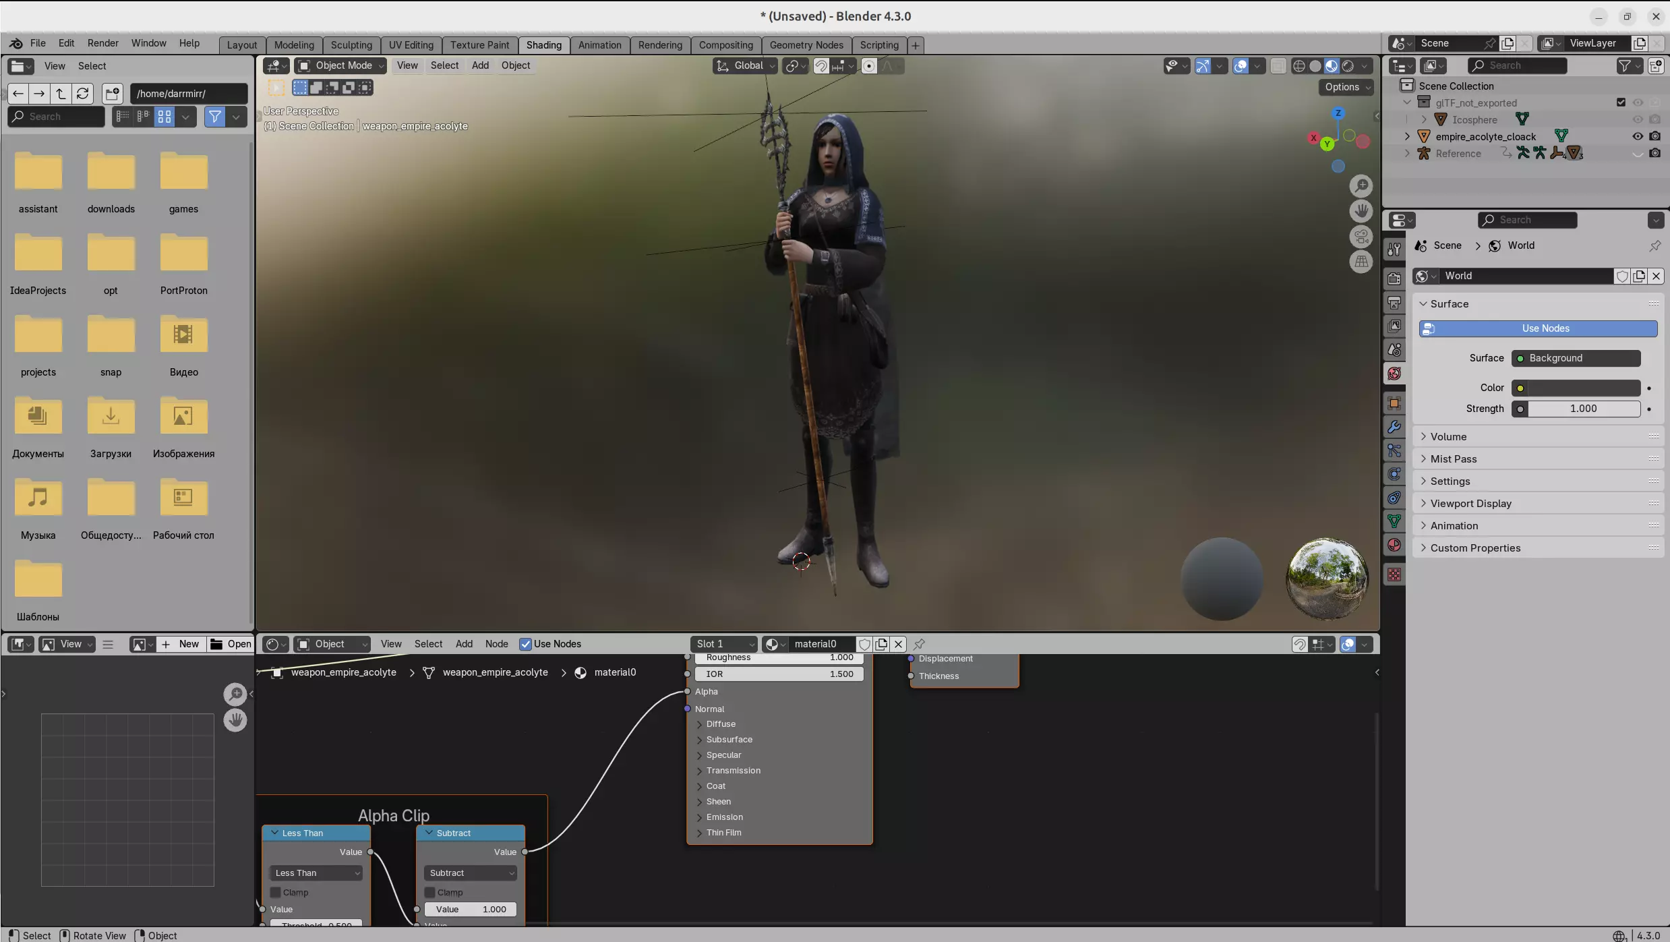This screenshot has width=1670, height=942.
Task: Open the Render menu
Action: tap(102, 43)
